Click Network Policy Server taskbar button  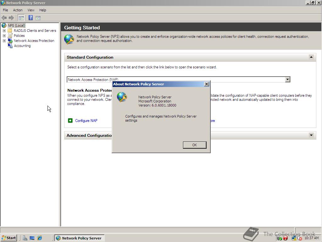tap(80, 238)
